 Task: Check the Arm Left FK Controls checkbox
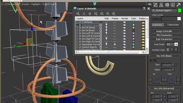point(101,33)
